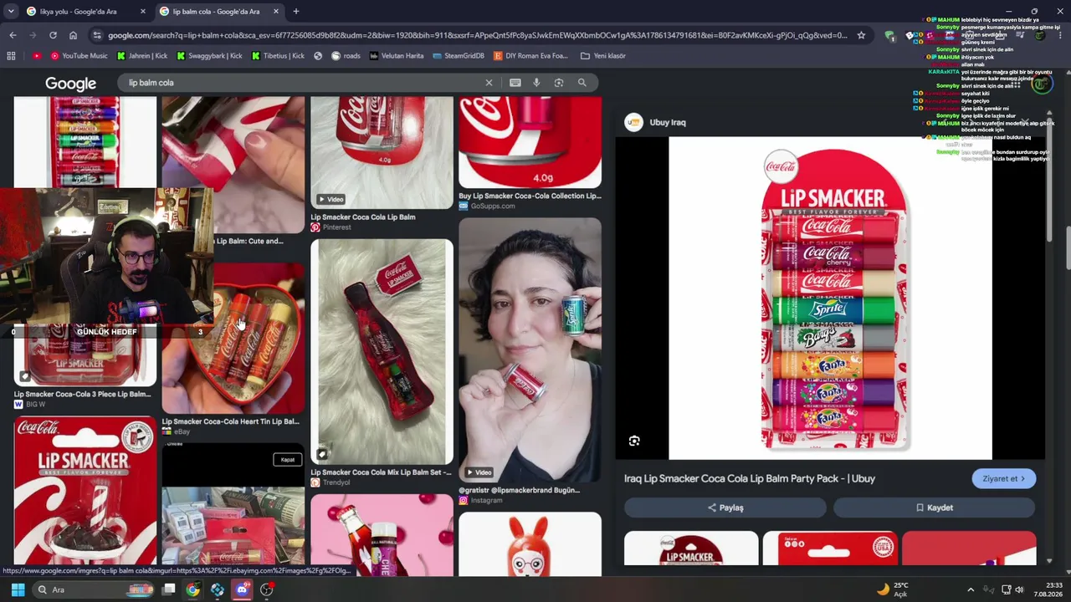Open the Party Pack preview image
Viewport: 1071px width, 602px height.
pos(830,298)
